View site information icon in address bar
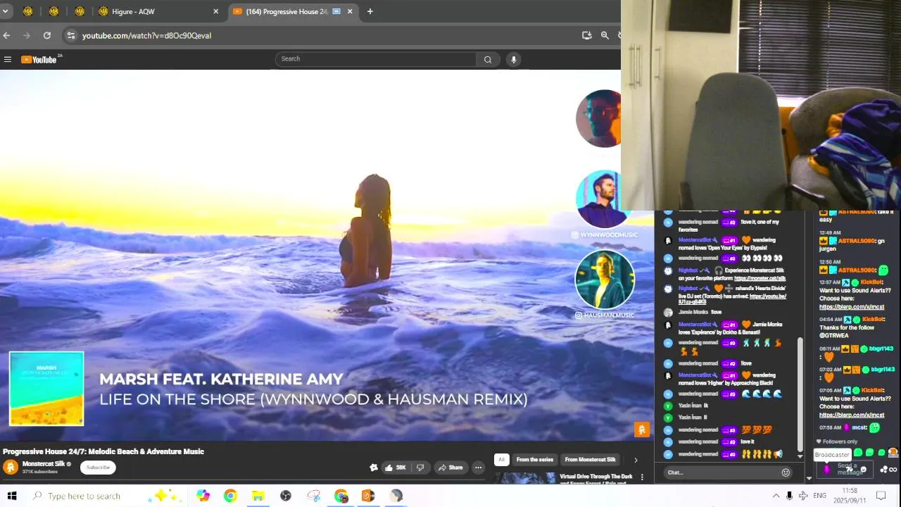Image resolution: width=901 pixels, height=507 pixels. click(x=70, y=35)
